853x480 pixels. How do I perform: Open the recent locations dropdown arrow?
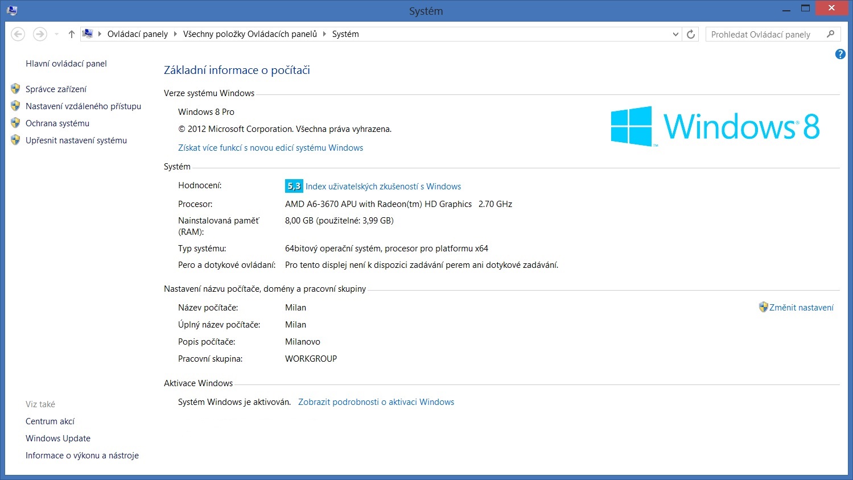[56, 34]
